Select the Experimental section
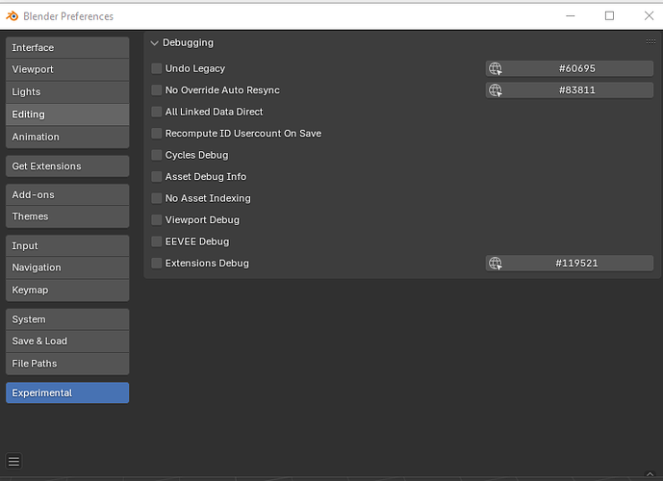Viewport: 663px width, 481px height. point(67,392)
